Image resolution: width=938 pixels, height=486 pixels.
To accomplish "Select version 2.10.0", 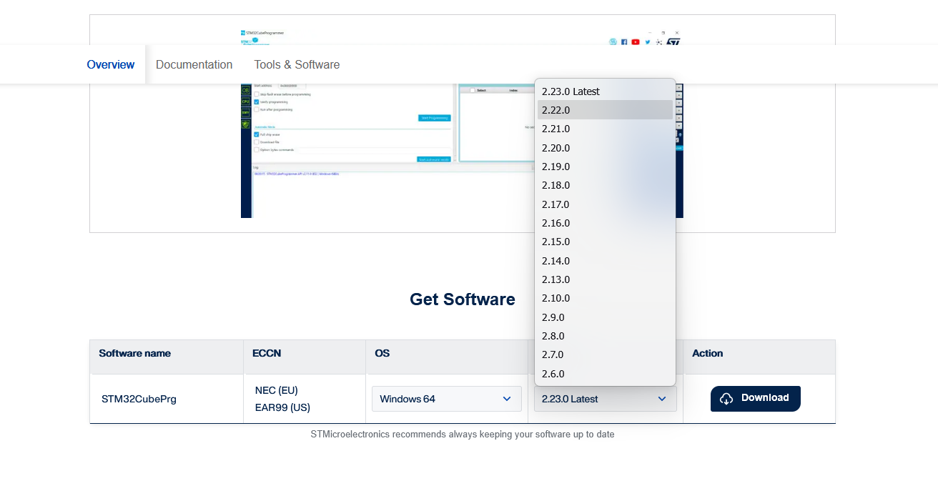I will pos(605,298).
